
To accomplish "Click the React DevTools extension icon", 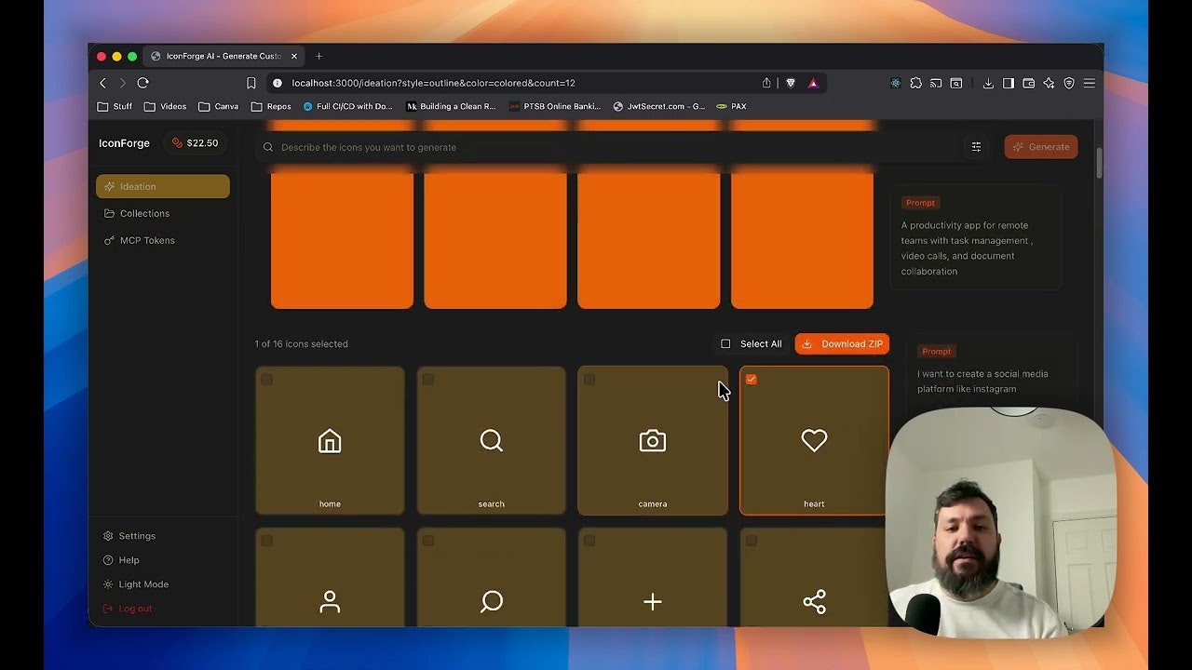I will (x=896, y=83).
